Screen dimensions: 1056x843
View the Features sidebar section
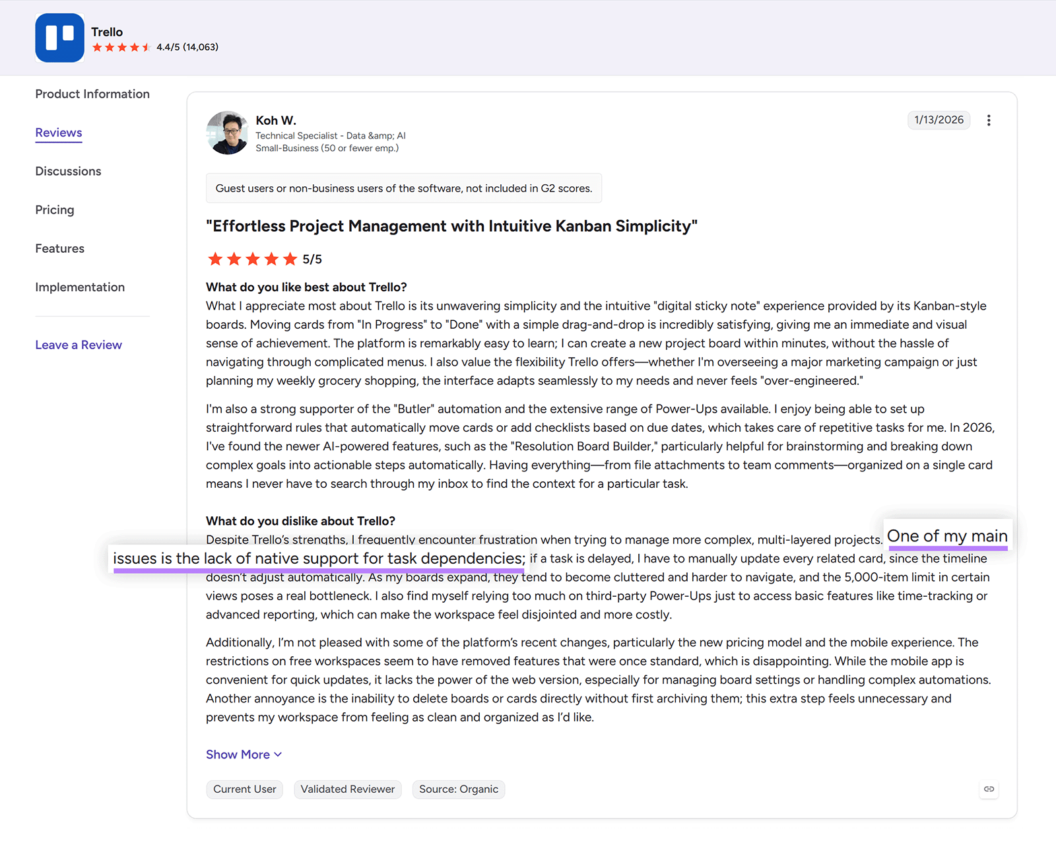tap(60, 248)
